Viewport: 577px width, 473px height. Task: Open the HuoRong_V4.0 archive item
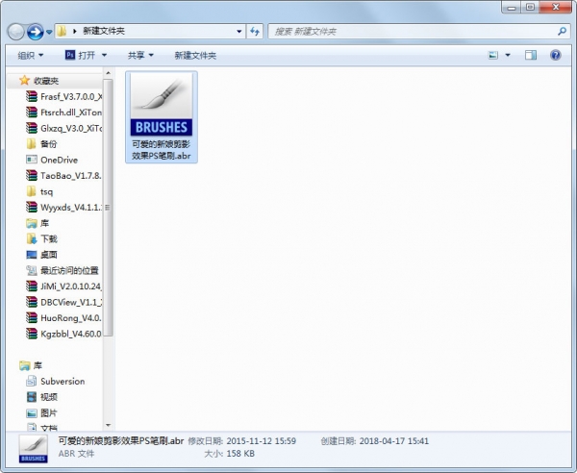[64, 318]
